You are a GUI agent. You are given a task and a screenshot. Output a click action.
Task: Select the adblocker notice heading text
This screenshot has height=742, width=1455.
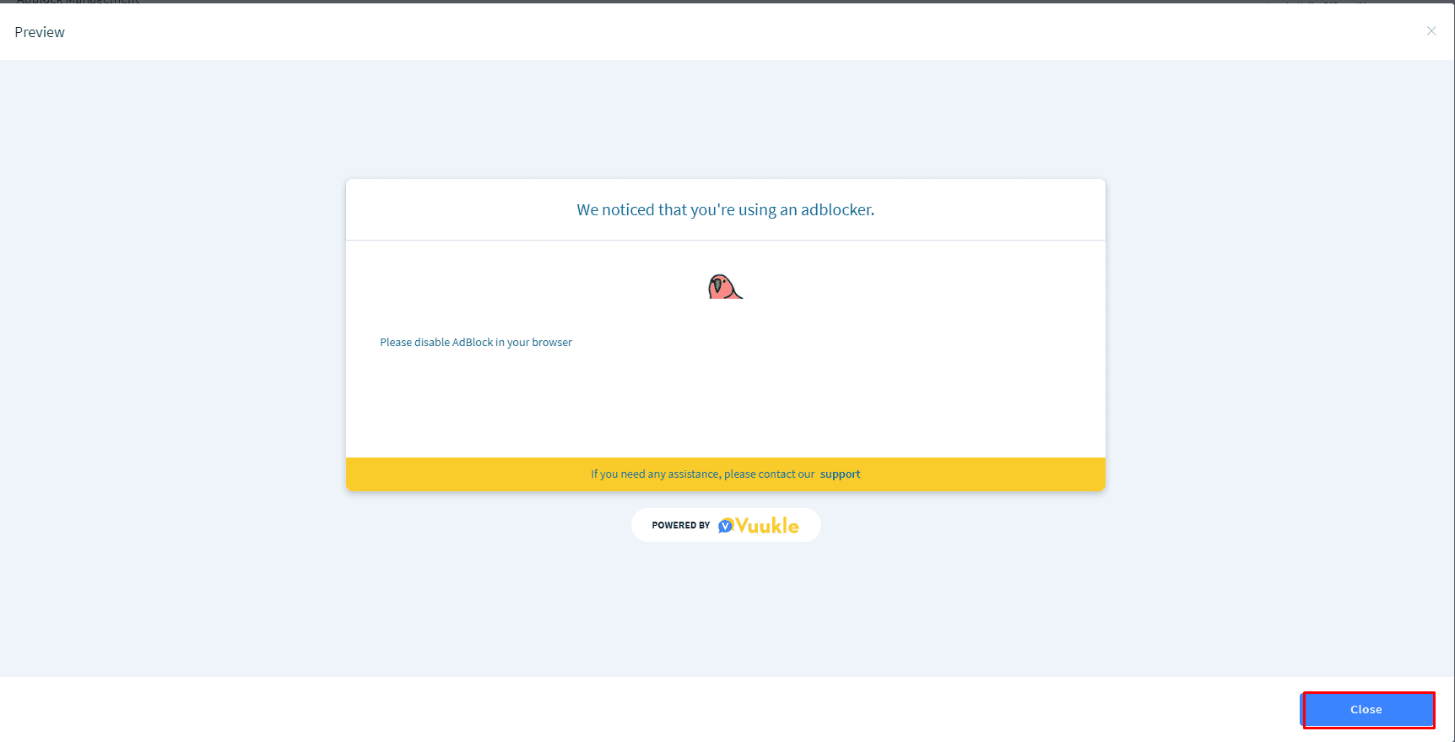[x=726, y=210]
